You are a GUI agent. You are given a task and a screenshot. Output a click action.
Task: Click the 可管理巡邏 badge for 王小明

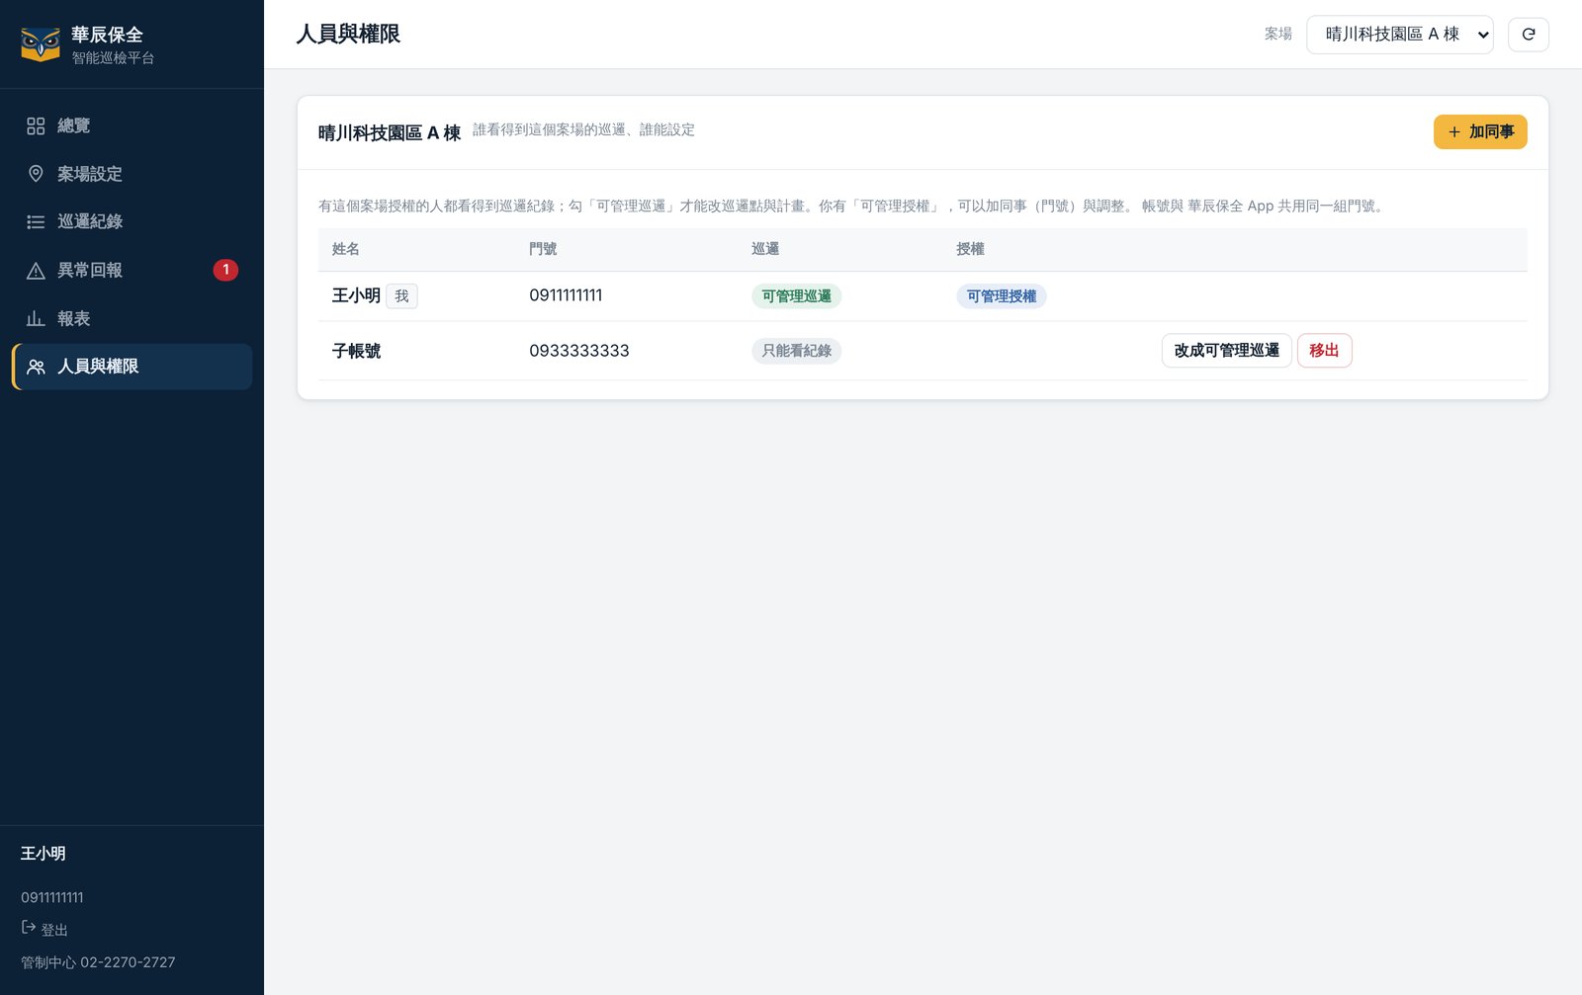pos(796,296)
